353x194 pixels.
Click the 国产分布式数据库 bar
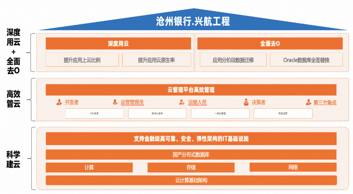pyautogui.click(x=191, y=155)
